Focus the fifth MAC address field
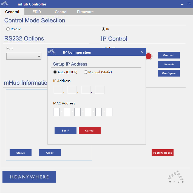This screenshot has width=193, height=193. [x=99, y=112]
